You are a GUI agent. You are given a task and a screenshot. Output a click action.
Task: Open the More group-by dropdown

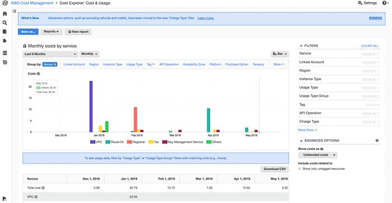pyautogui.click(x=278, y=64)
